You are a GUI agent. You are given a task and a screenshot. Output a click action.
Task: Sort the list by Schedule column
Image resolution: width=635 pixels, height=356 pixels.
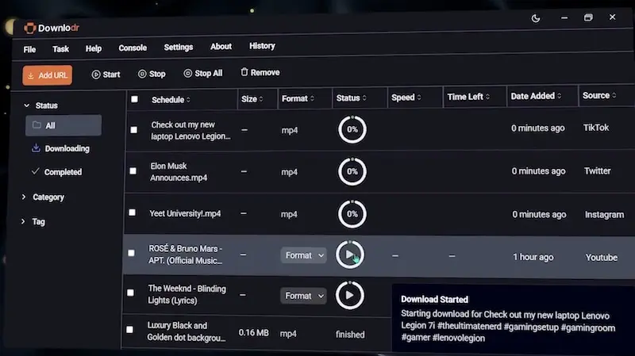[x=171, y=100]
